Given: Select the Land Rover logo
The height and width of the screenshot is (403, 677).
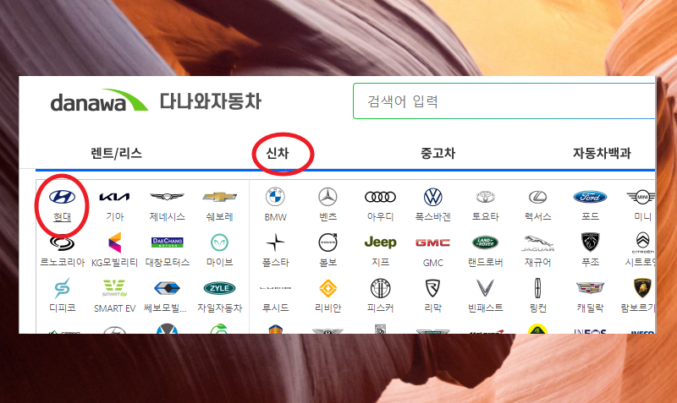Looking at the screenshot, I should [485, 242].
